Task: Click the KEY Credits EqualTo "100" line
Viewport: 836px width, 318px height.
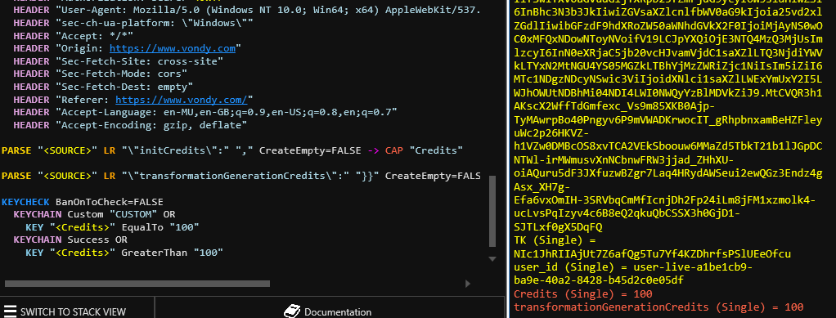Action: point(112,227)
